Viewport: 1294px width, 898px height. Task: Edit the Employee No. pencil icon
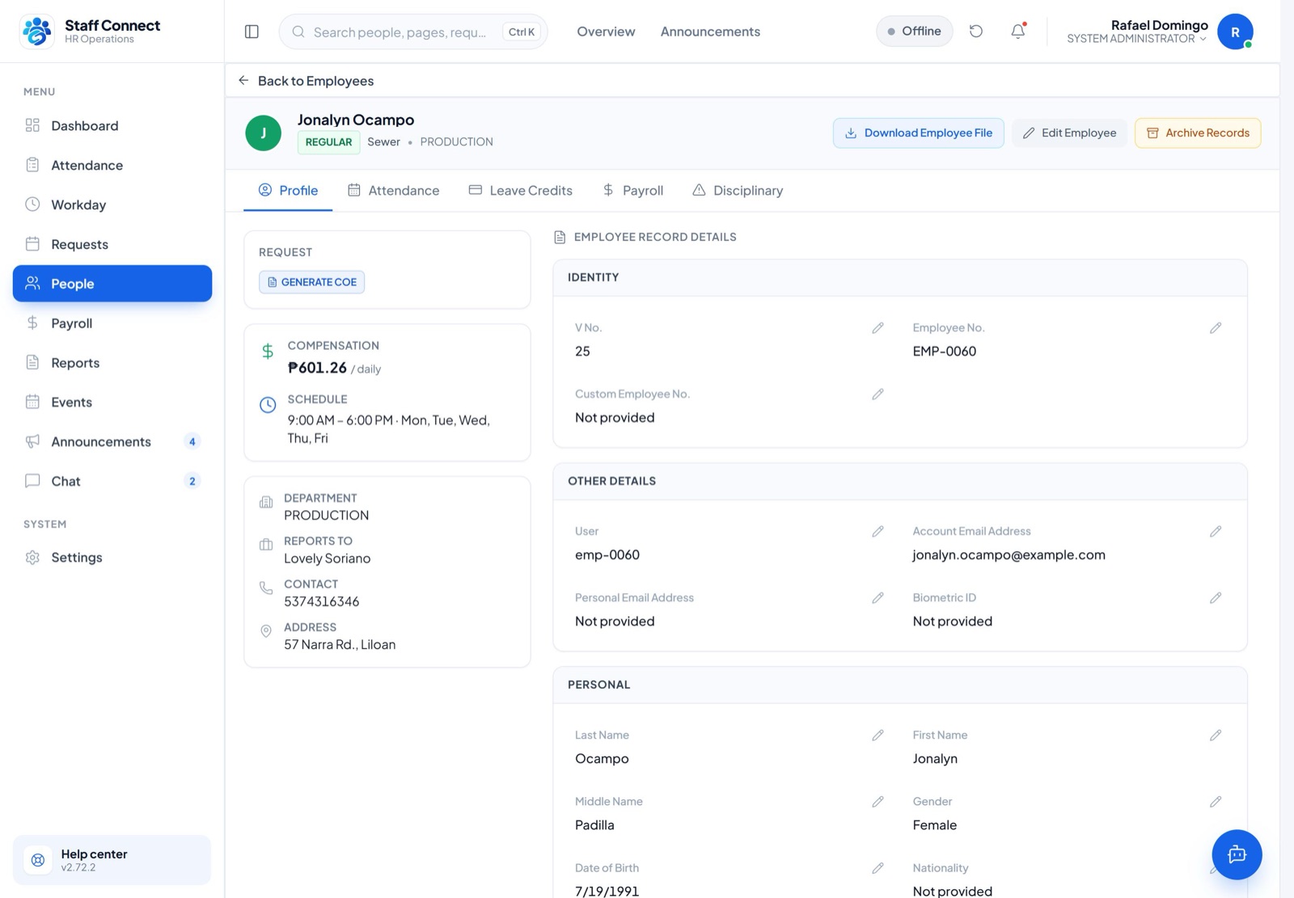tap(1216, 328)
